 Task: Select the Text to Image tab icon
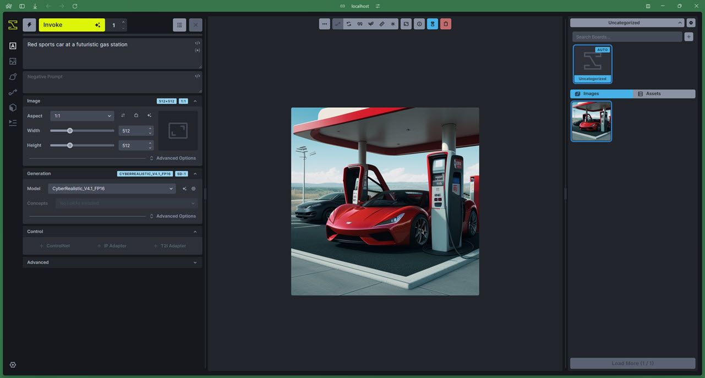[13, 45]
